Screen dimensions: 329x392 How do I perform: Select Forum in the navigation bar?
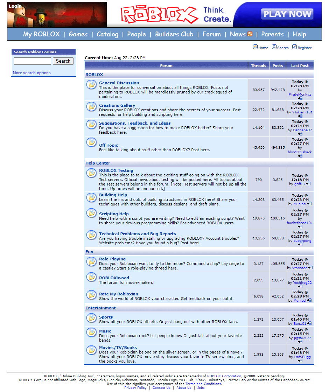tap(211, 34)
